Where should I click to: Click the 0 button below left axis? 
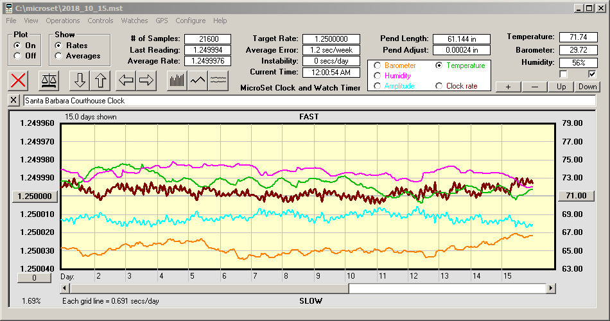coord(34,278)
